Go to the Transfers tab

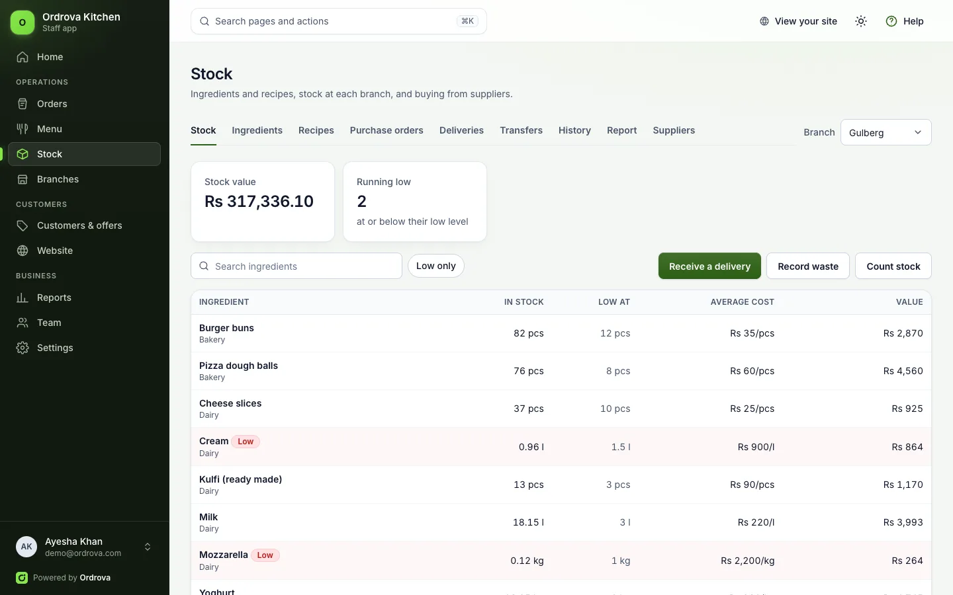click(x=521, y=130)
